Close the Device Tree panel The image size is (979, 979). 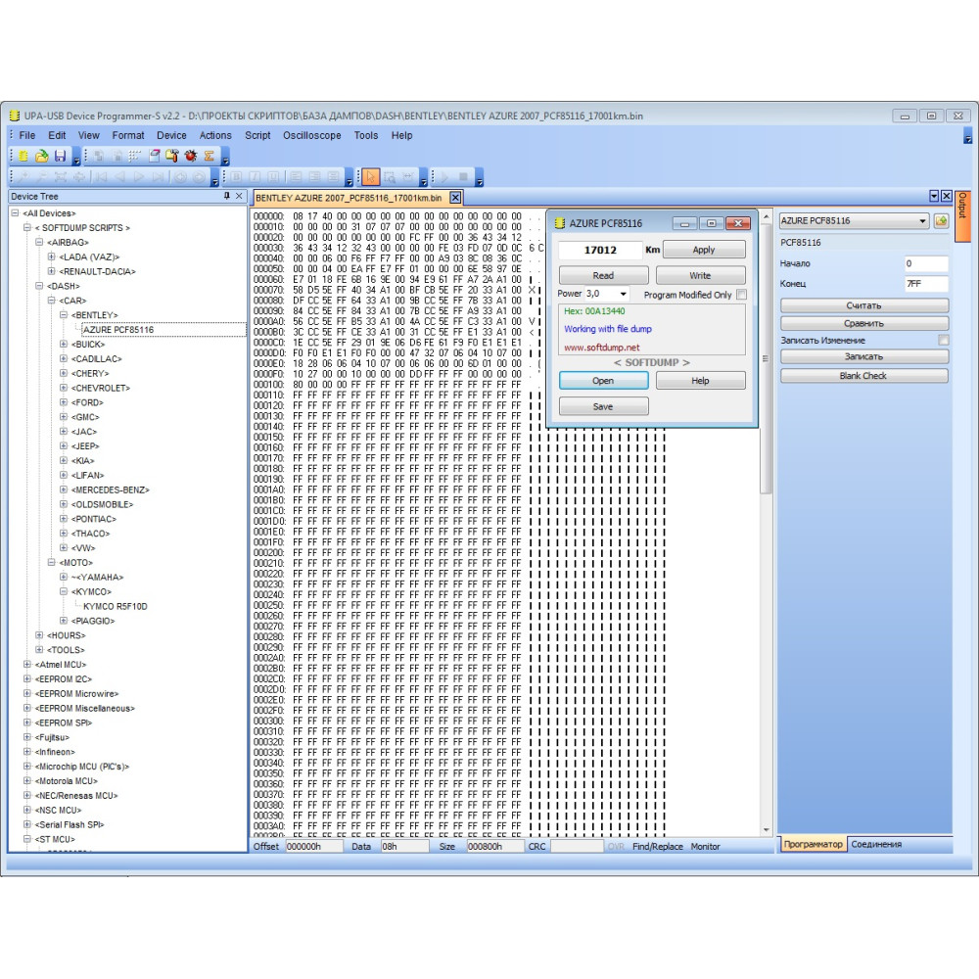click(239, 196)
